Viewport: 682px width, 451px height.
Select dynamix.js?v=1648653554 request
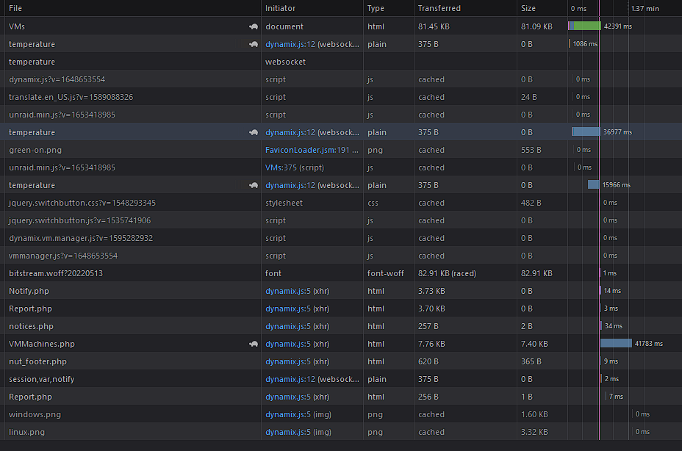57,79
